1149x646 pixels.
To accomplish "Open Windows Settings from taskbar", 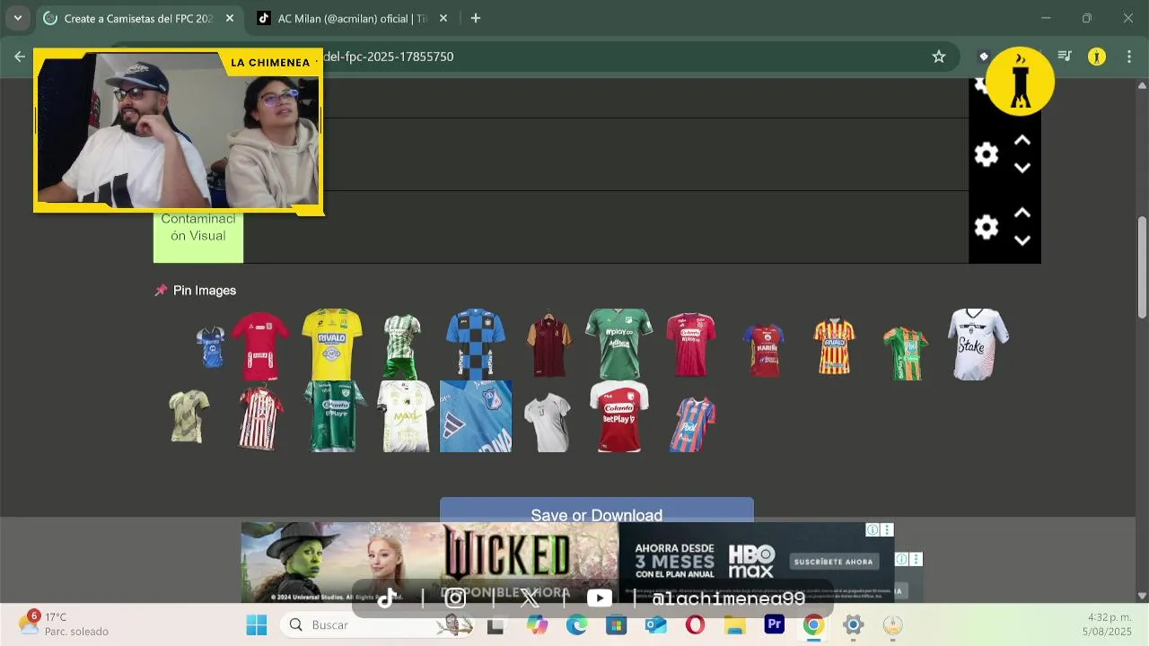I will 853,624.
